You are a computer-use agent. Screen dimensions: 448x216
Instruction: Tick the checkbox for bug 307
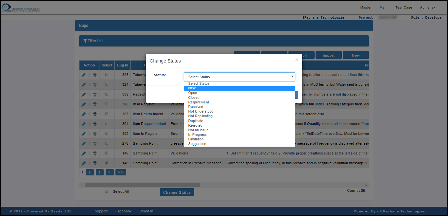point(107,114)
